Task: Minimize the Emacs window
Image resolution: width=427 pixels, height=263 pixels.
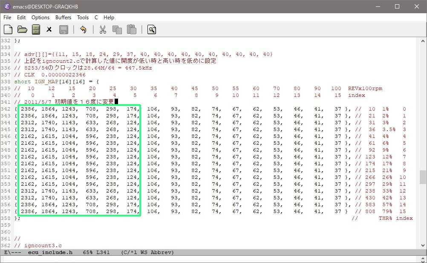Action: coord(378,6)
